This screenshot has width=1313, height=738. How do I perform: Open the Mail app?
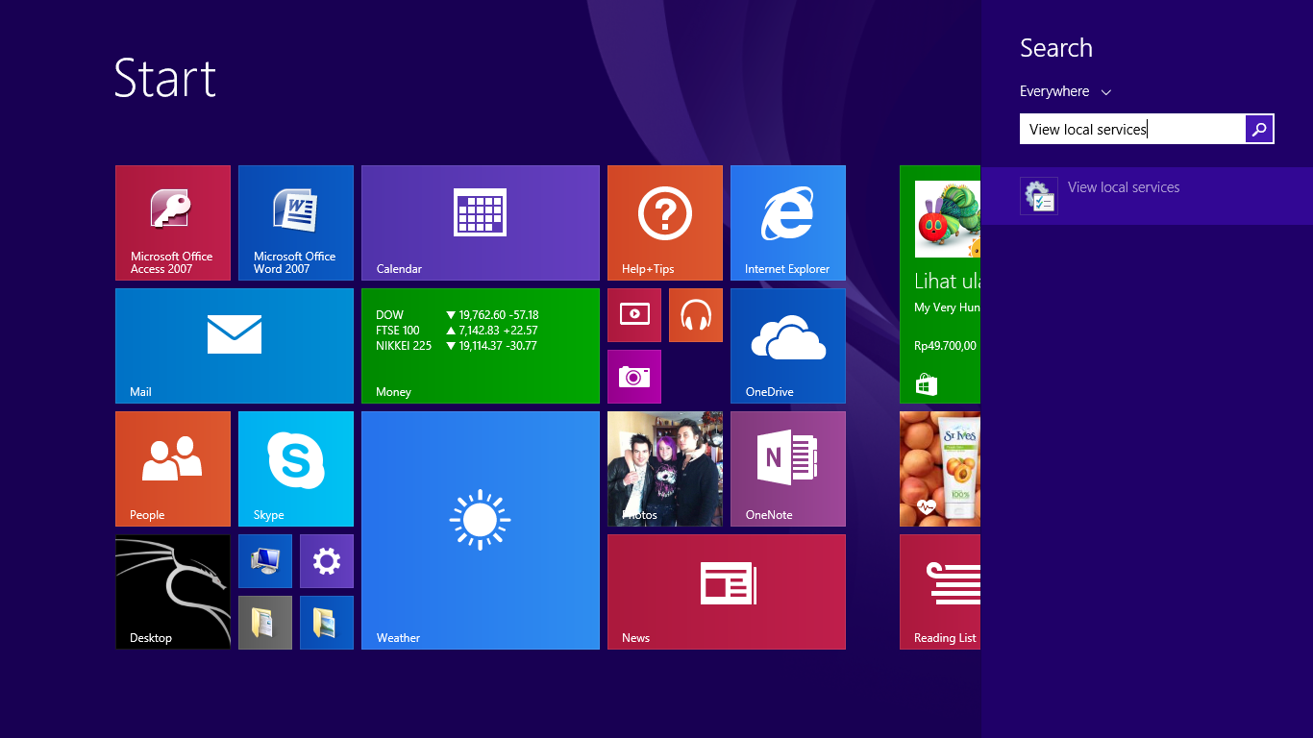[234, 346]
